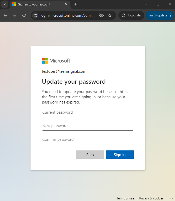Open the Incognito indicator button
Viewport: 175px width, 201px height.
(x=131, y=15)
